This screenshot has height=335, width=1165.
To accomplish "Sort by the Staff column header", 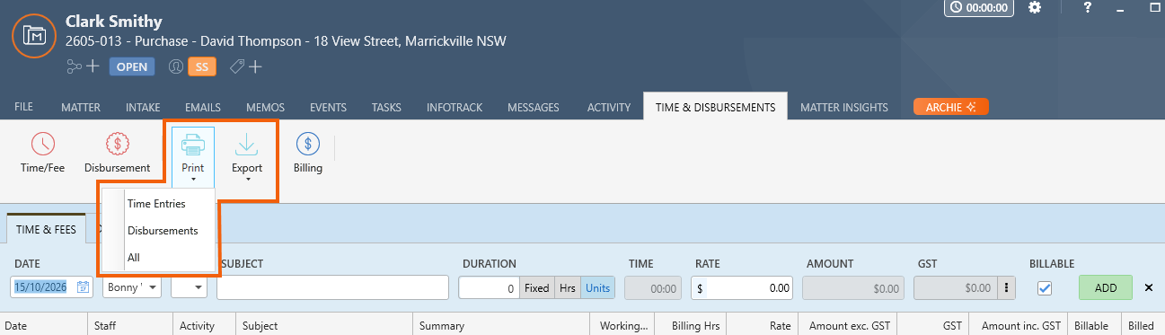I will tap(129, 326).
